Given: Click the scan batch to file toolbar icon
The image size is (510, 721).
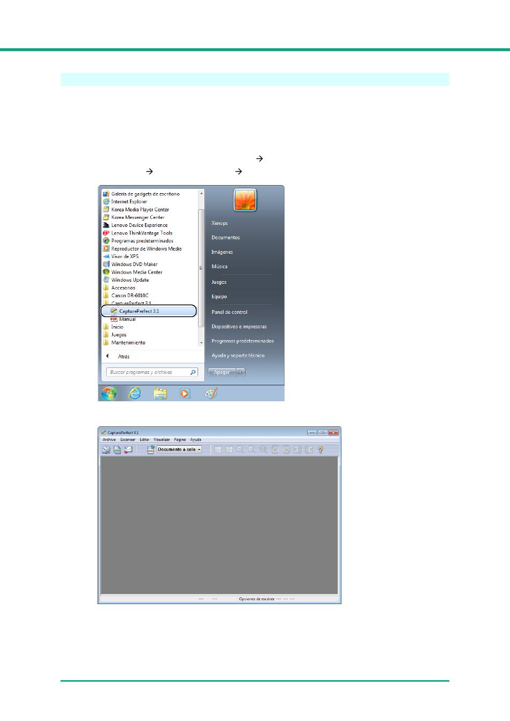Looking at the screenshot, I should click(106, 450).
